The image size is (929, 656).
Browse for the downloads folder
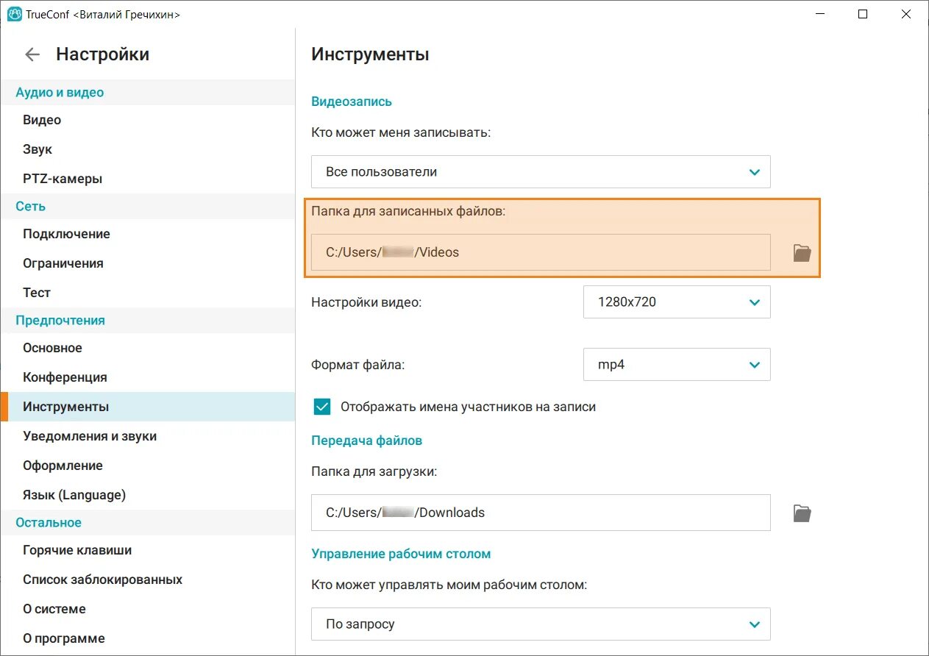click(801, 513)
